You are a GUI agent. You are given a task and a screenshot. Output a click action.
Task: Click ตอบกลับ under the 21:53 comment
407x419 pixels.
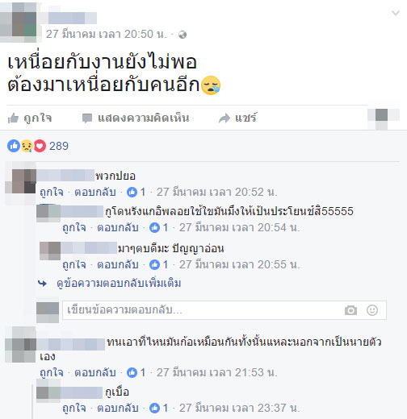(x=95, y=373)
